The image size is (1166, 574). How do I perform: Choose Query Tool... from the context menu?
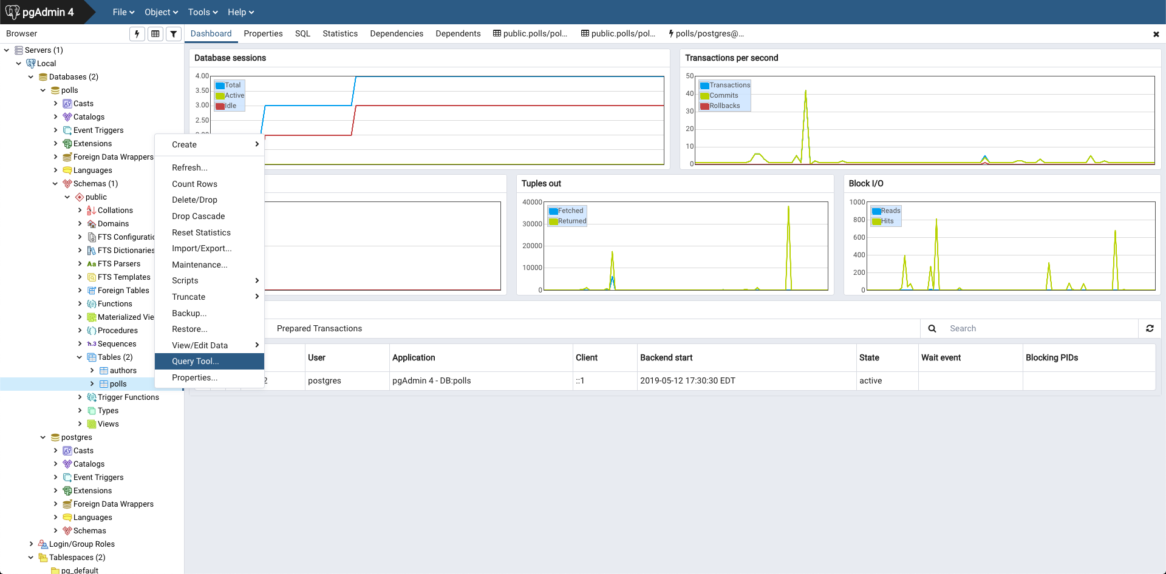coord(210,361)
